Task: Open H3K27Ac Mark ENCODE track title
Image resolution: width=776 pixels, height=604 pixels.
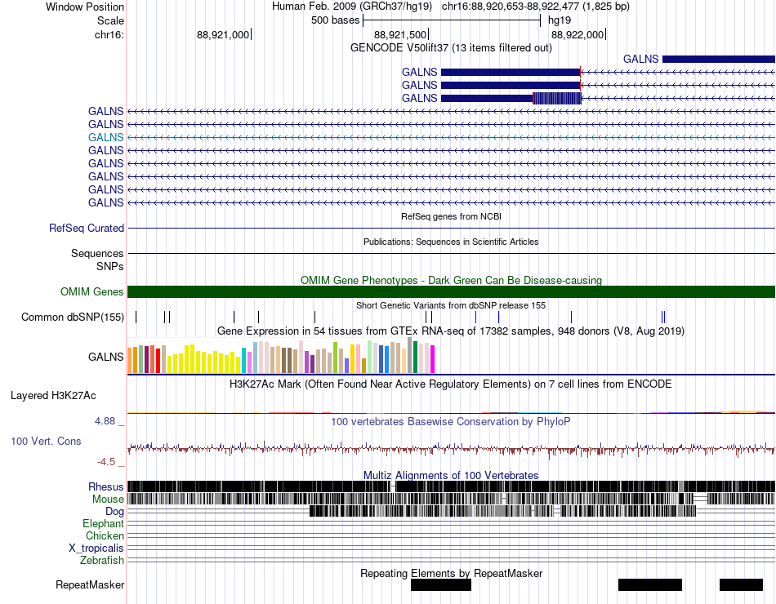Action: 450,384
